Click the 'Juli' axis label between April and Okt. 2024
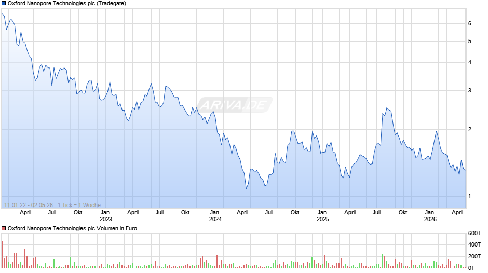488x273 pixels. pyautogui.click(x=269, y=213)
